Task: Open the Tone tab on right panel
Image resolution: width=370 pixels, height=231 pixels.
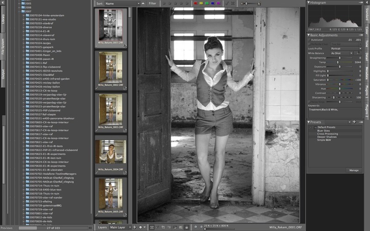Action: tap(367, 43)
